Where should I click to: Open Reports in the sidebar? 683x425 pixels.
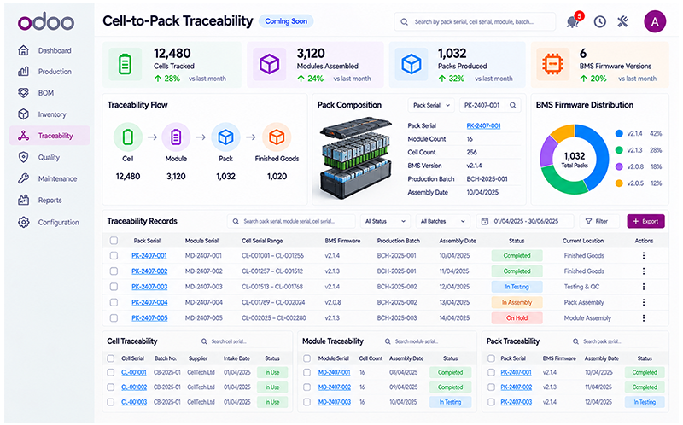coord(50,201)
